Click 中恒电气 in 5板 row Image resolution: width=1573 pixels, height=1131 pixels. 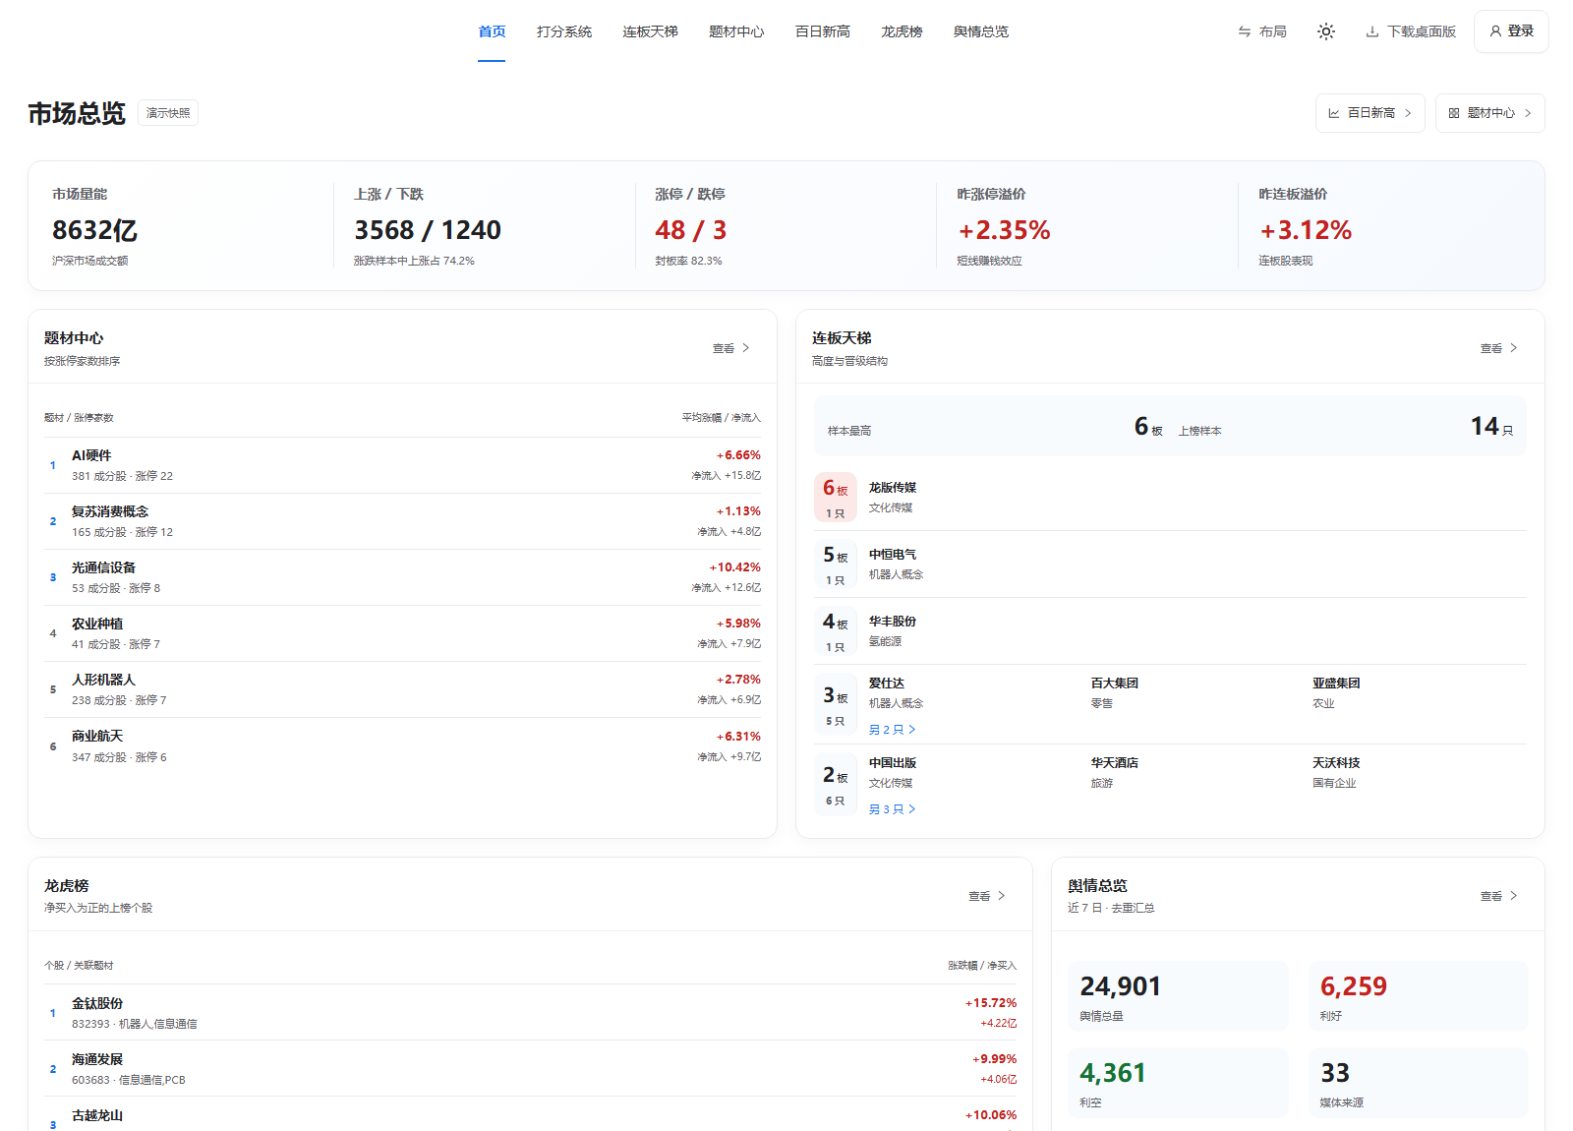click(893, 555)
